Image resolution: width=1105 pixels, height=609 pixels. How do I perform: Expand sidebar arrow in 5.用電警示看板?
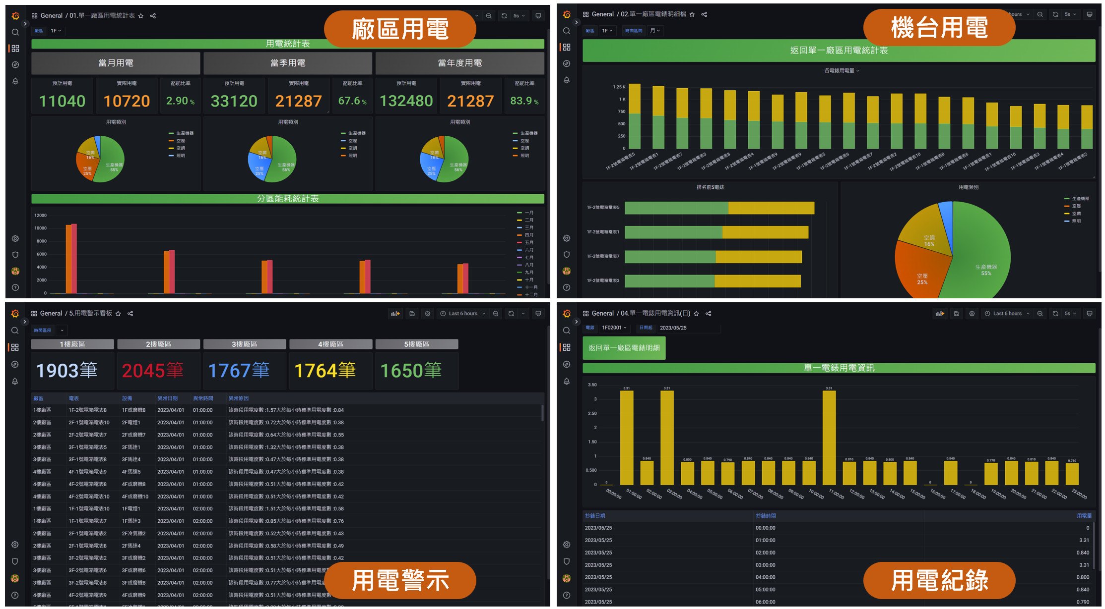pyautogui.click(x=25, y=322)
